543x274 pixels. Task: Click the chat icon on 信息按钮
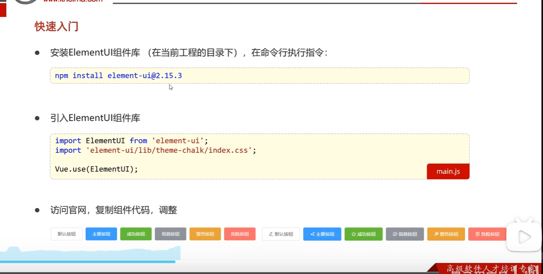[x=395, y=234]
